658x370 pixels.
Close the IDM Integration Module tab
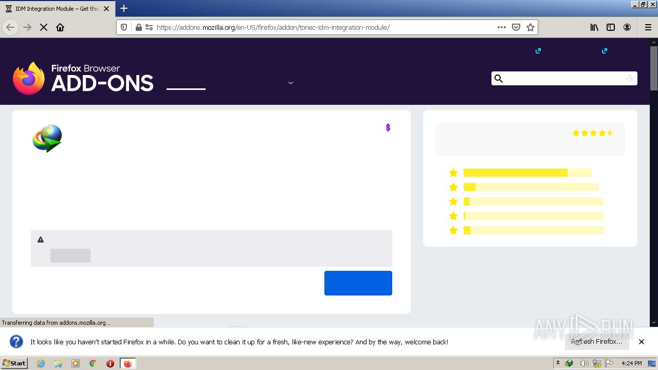click(106, 9)
